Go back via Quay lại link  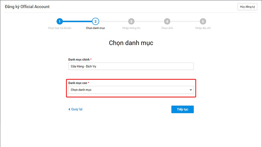[75, 109]
